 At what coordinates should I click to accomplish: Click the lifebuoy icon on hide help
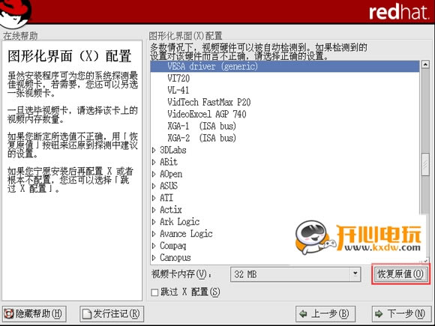(9, 314)
